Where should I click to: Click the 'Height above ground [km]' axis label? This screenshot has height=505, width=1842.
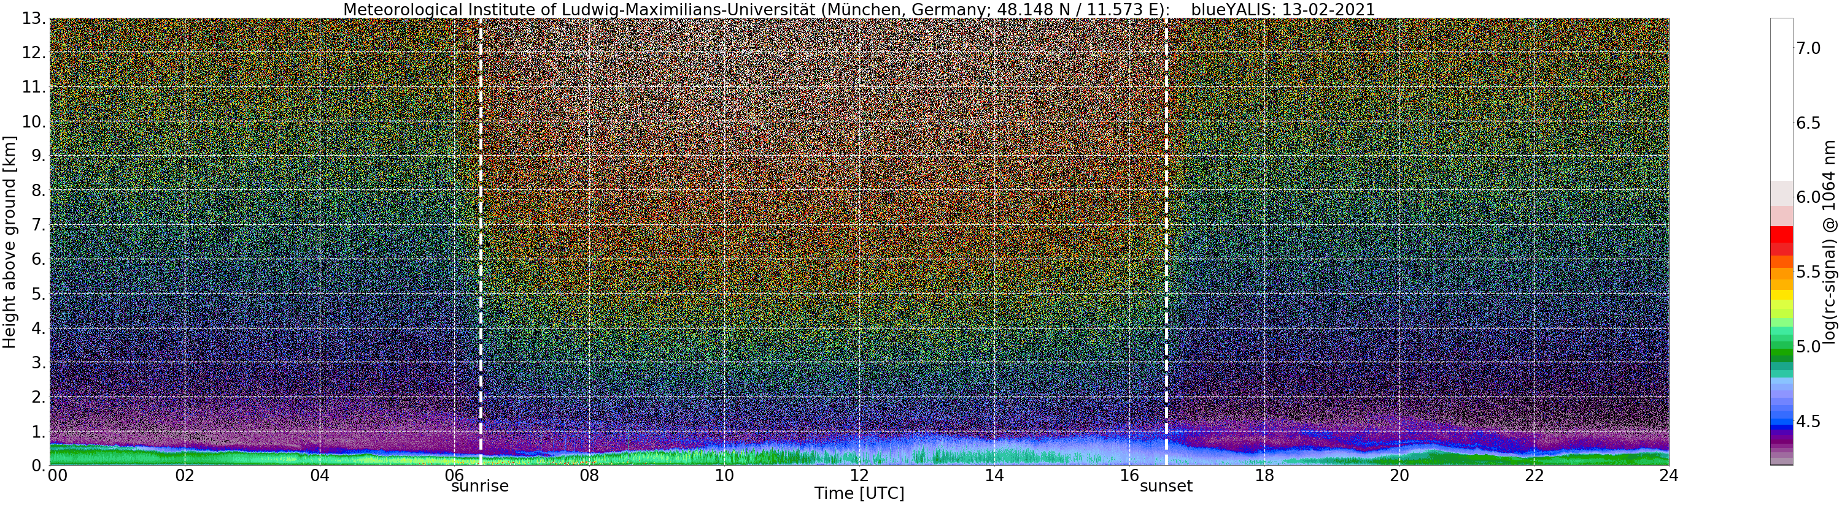click(x=9, y=241)
